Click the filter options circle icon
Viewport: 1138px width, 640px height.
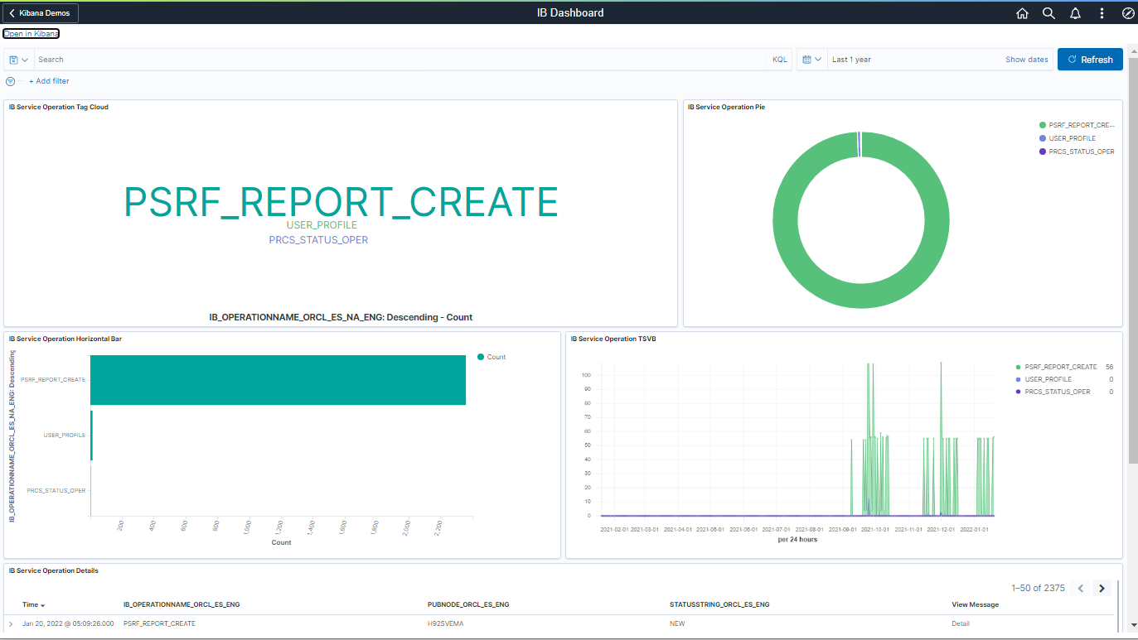click(x=11, y=81)
